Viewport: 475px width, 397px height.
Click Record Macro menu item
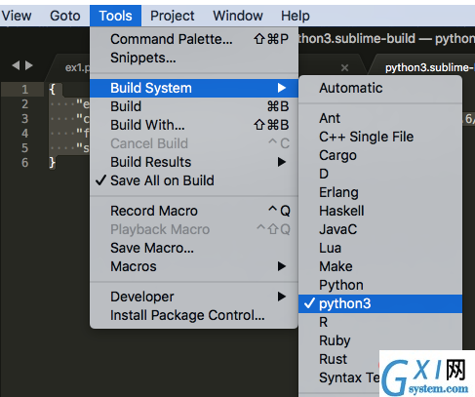[x=194, y=211]
